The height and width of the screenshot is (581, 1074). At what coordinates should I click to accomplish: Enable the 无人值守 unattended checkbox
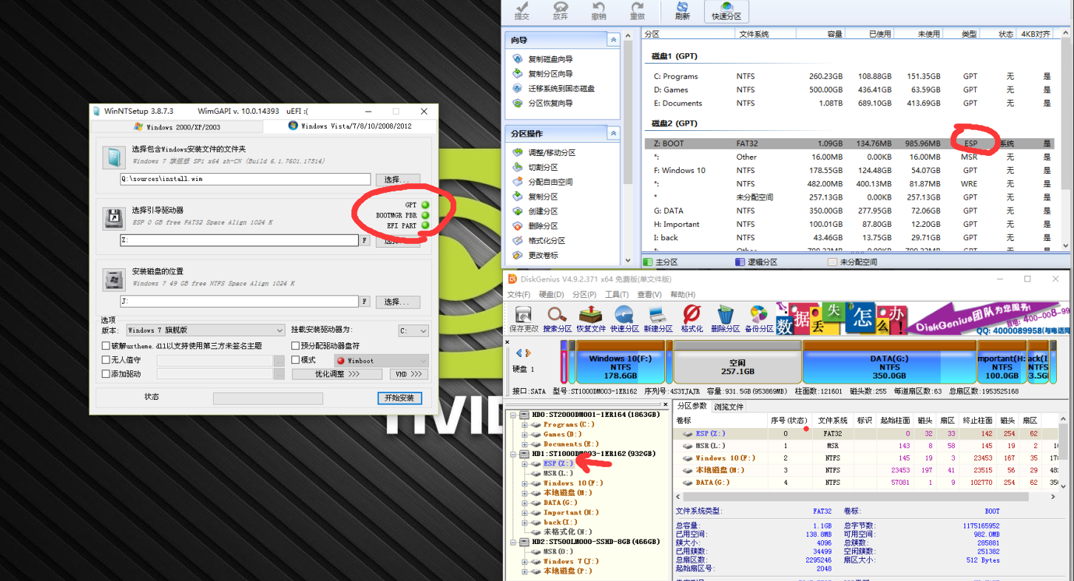[x=106, y=360]
